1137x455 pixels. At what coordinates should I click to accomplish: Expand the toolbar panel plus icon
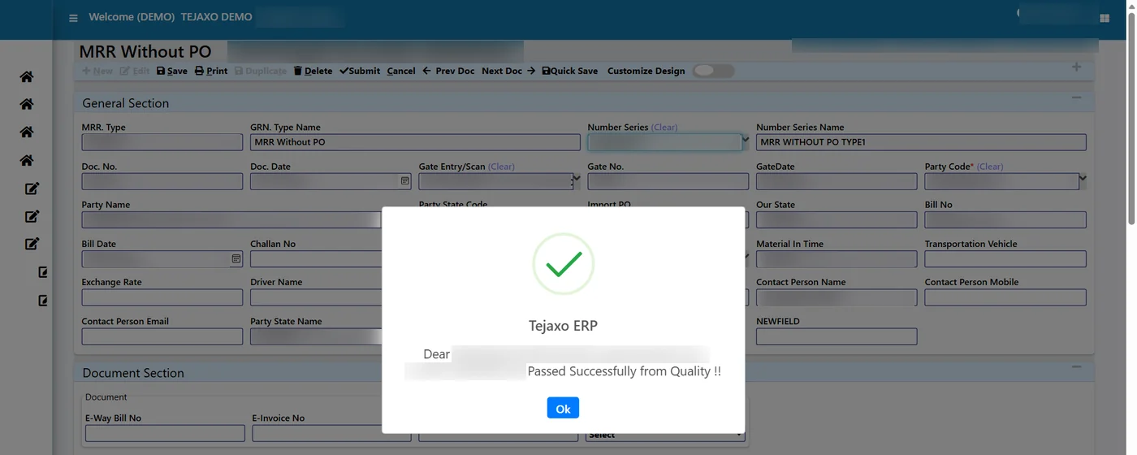point(1076,67)
